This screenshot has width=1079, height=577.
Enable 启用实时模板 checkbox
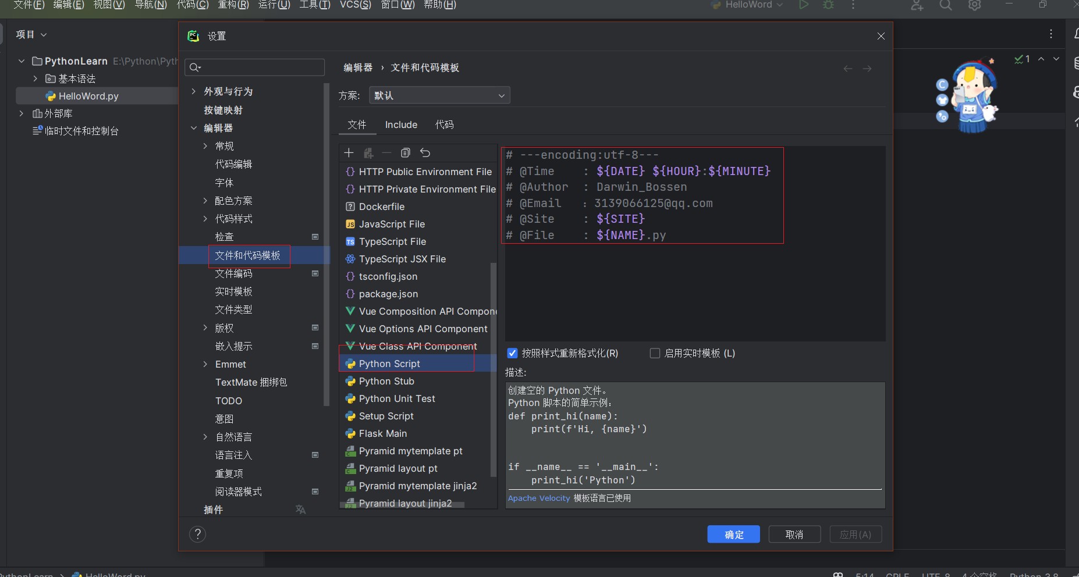[655, 353]
